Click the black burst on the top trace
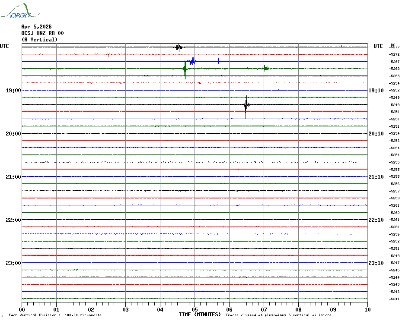Screen dimensions: 402x321 click(178, 47)
